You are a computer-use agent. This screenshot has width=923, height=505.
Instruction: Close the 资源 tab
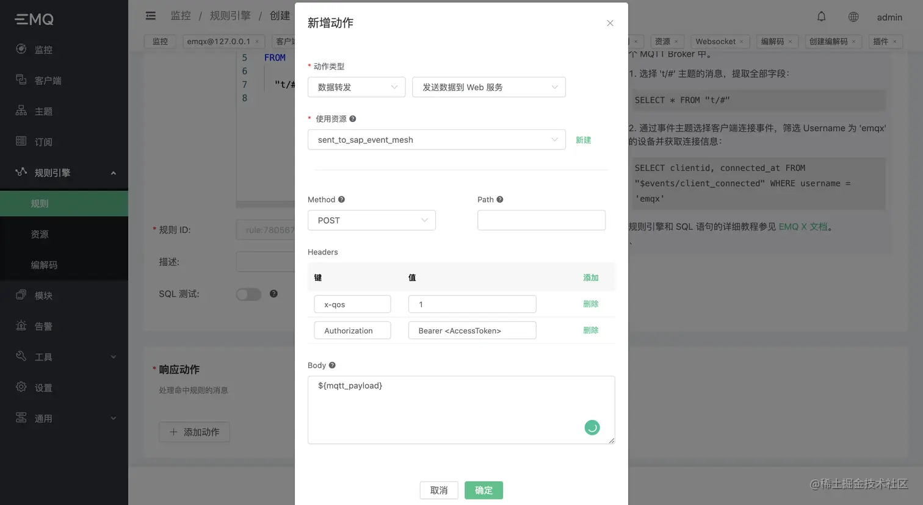coord(676,41)
